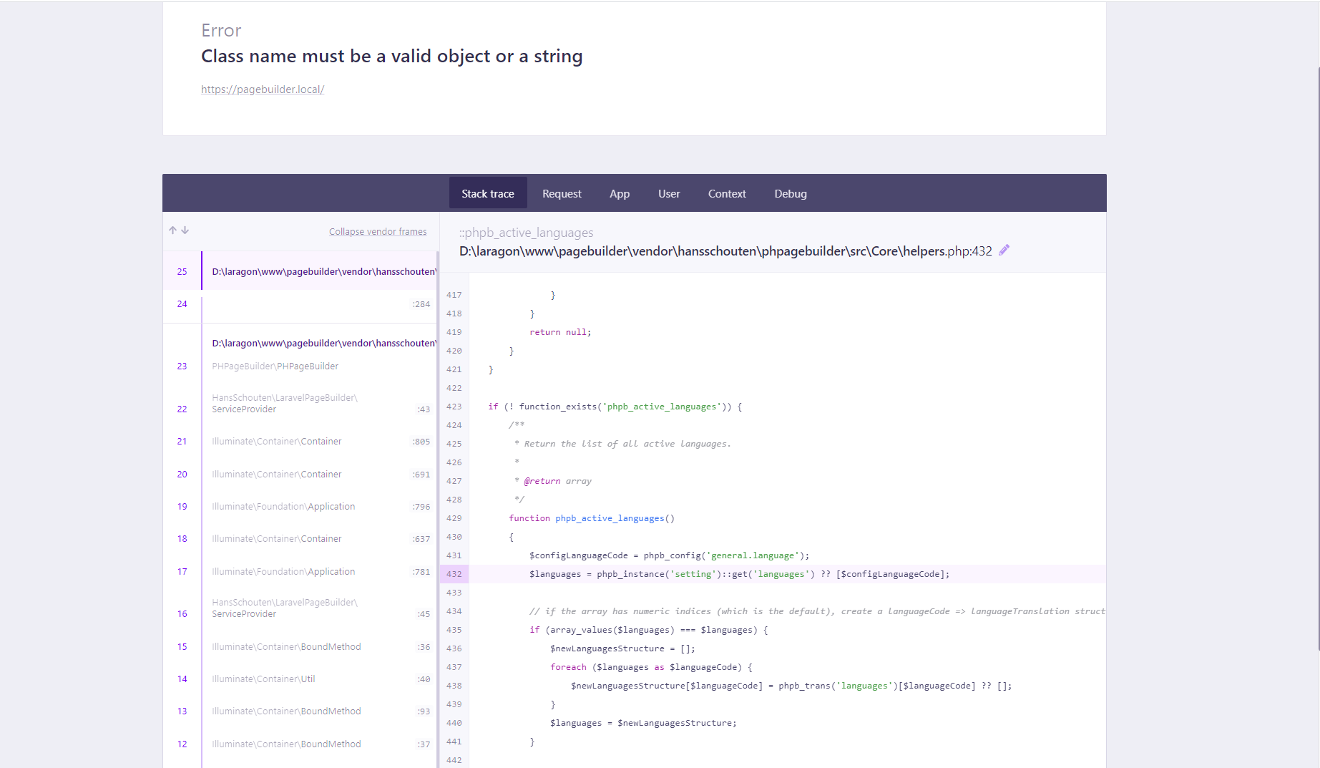Click the up arrow above the stack frames

pos(172,230)
